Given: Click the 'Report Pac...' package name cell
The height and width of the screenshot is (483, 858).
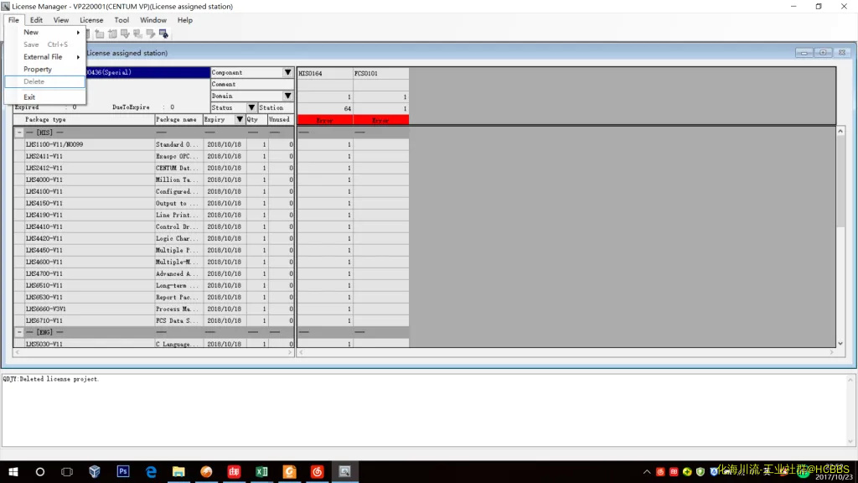Looking at the screenshot, I should pyautogui.click(x=178, y=298).
